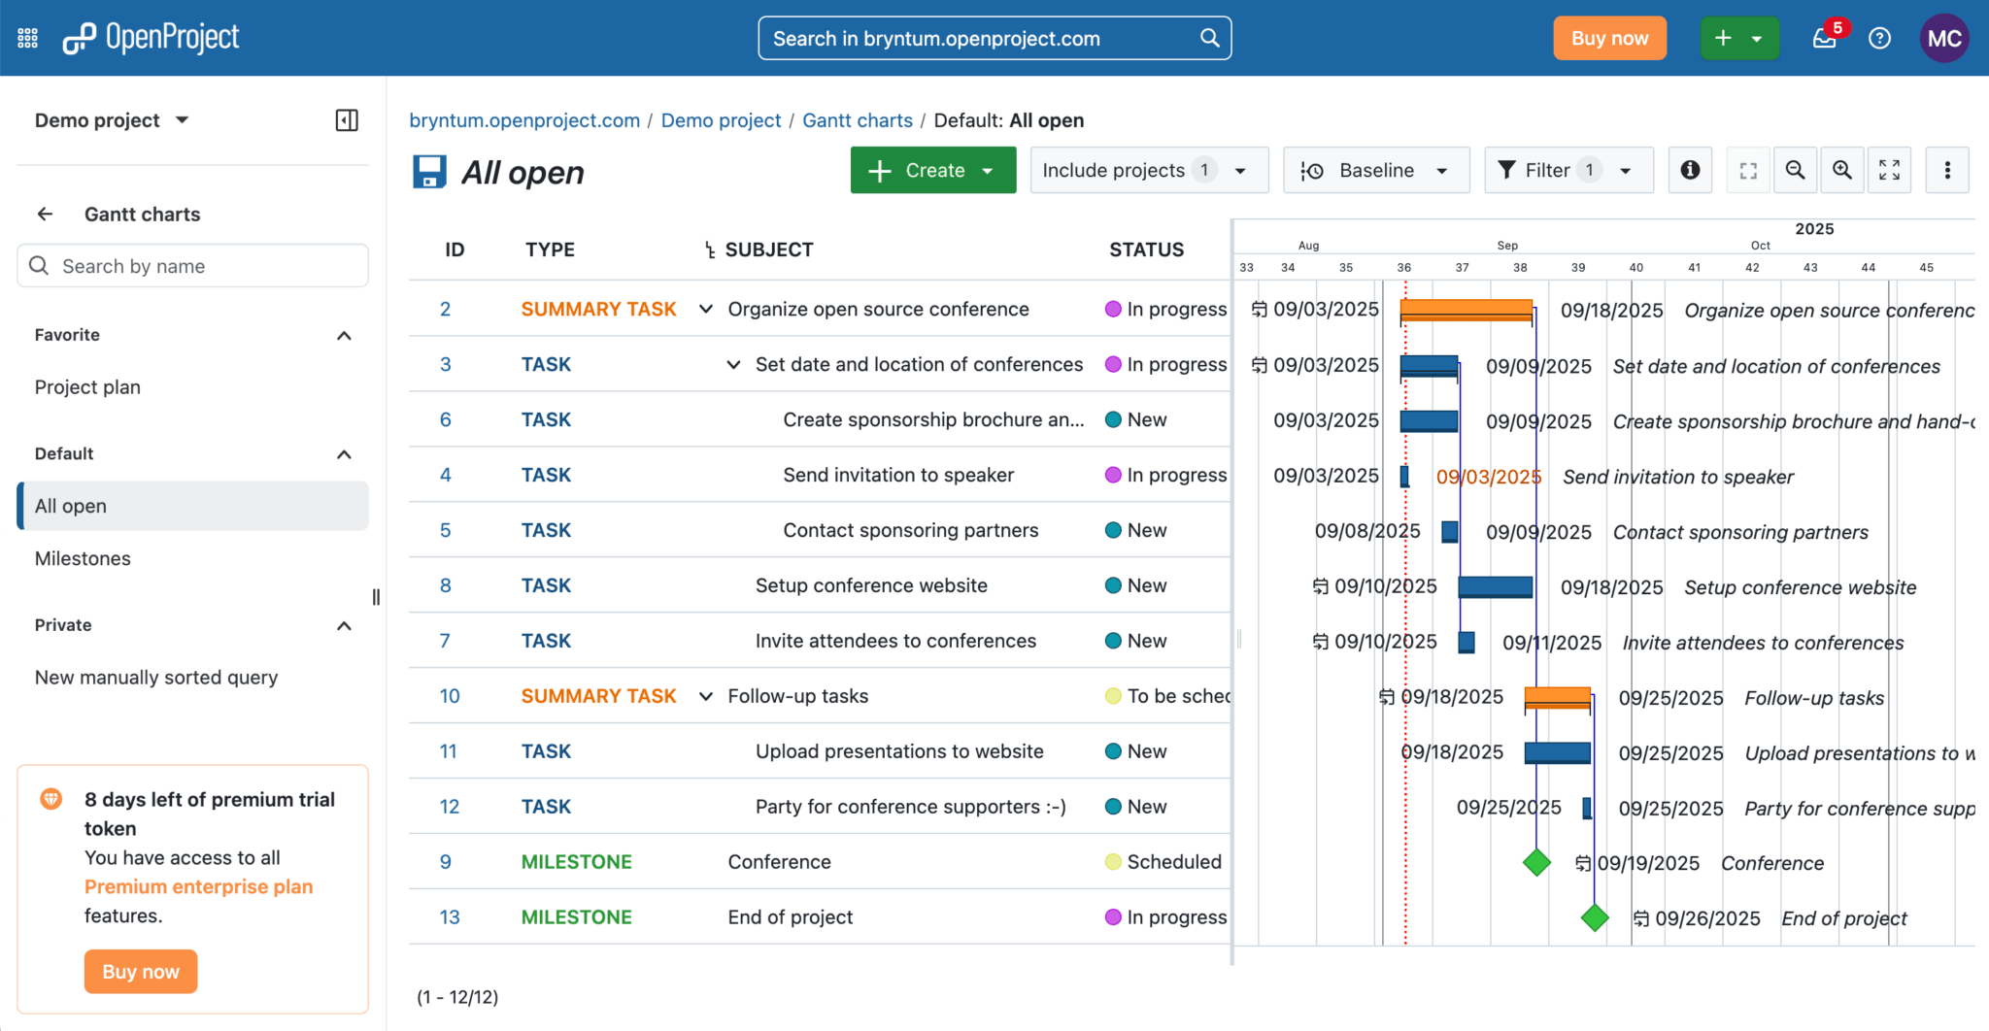Open Project plan favorite view

[x=87, y=387]
